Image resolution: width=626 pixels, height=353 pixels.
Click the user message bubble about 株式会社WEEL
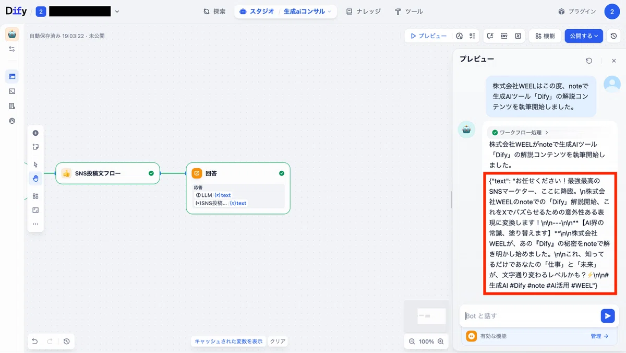[541, 96]
